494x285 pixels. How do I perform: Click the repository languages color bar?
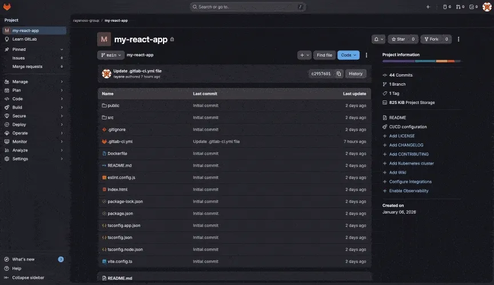click(421, 61)
